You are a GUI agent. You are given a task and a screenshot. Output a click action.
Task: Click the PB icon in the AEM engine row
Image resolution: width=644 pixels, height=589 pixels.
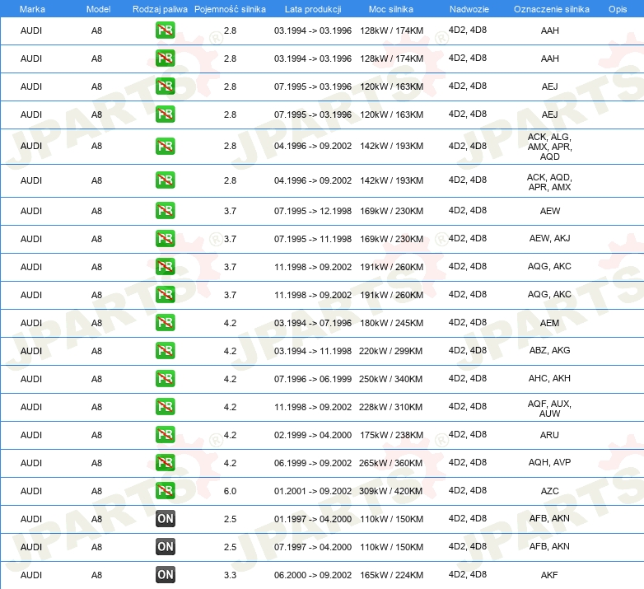point(165,322)
